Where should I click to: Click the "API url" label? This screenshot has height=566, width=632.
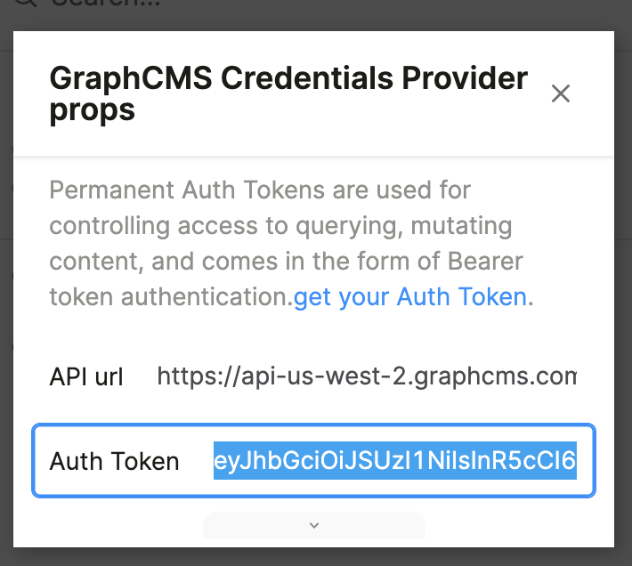coord(86,376)
